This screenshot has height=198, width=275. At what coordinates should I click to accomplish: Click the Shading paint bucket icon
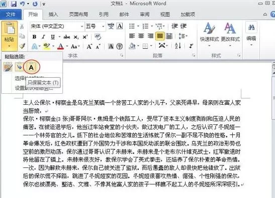pyautogui.click(x=132, y=46)
